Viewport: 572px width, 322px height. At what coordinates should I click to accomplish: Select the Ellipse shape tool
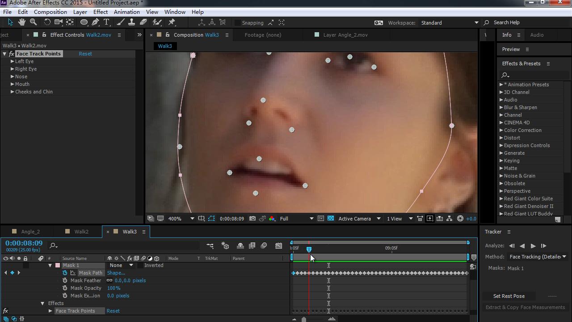tap(84, 22)
